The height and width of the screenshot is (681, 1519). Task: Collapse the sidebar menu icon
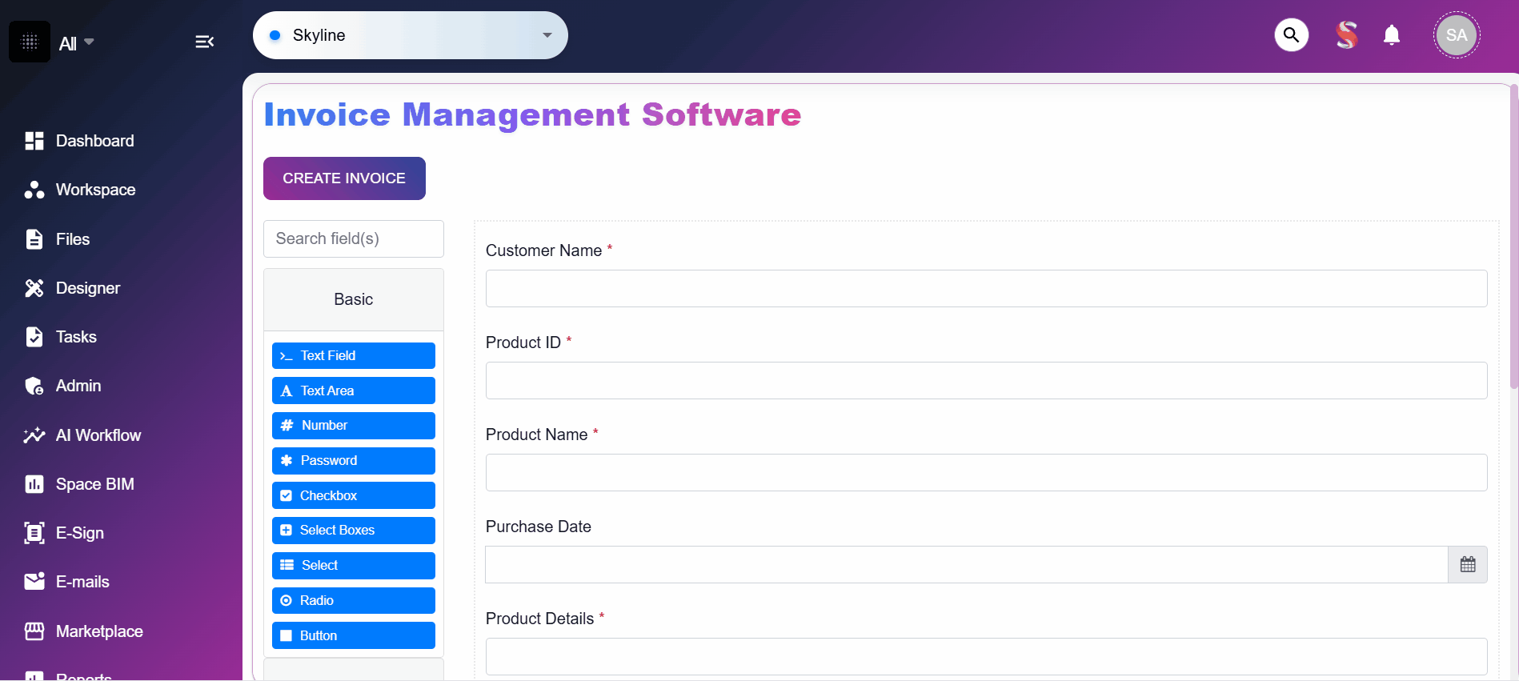205,42
